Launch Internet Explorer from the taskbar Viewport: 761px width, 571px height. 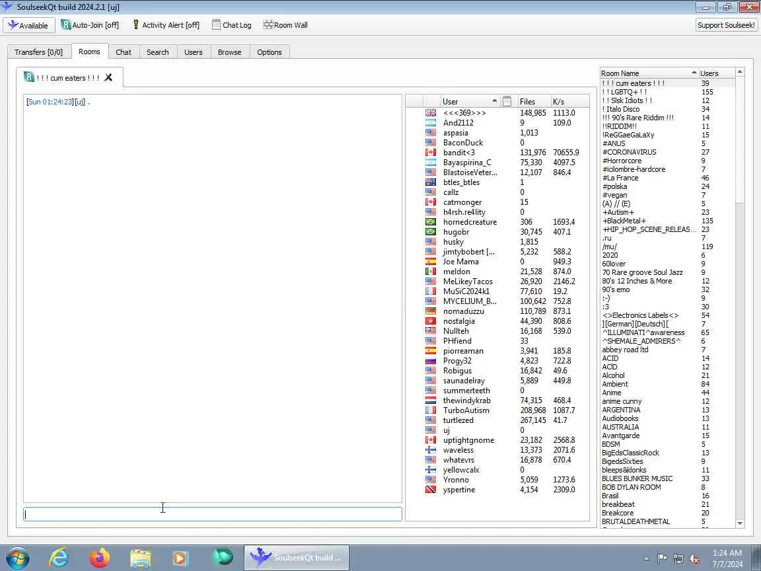[59, 558]
